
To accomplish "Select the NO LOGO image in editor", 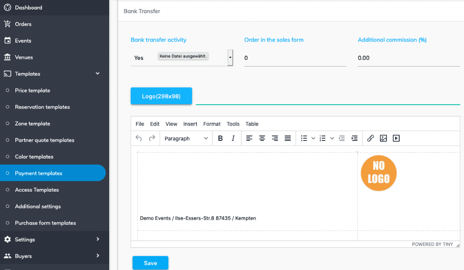I will click(x=379, y=173).
